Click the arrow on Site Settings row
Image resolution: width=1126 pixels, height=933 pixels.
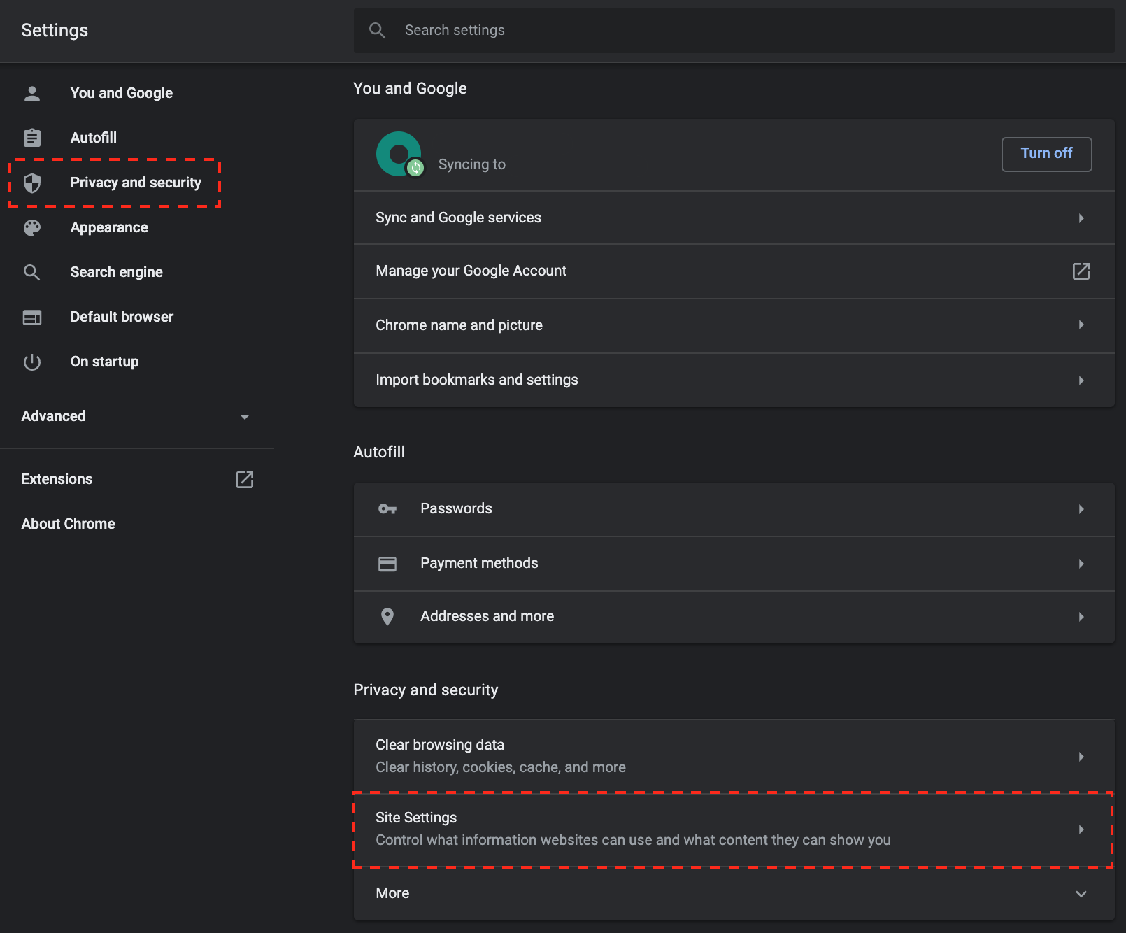tap(1081, 829)
